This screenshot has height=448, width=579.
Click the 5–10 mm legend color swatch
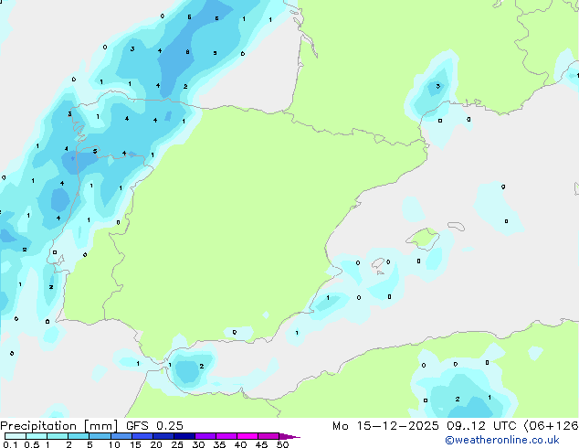(x=100, y=436)
